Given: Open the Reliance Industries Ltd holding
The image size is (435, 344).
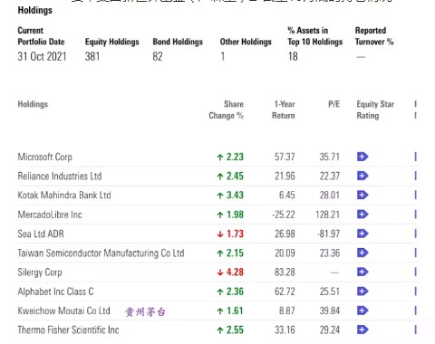Looking at the screenshot, I should [60, 176].
